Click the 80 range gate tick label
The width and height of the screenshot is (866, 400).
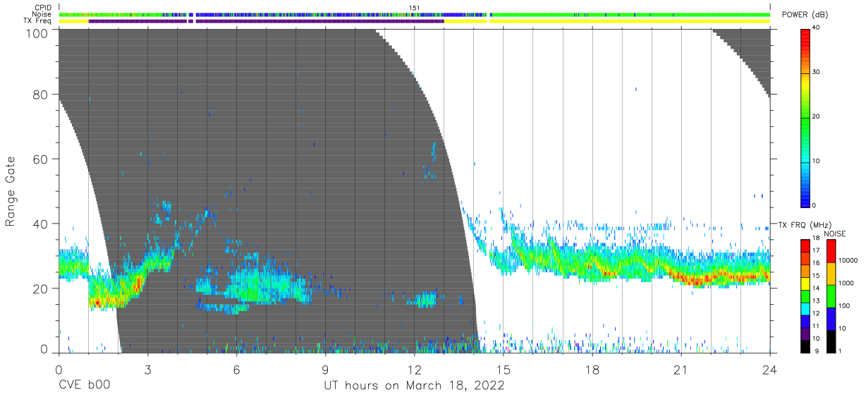click(38, 94)
